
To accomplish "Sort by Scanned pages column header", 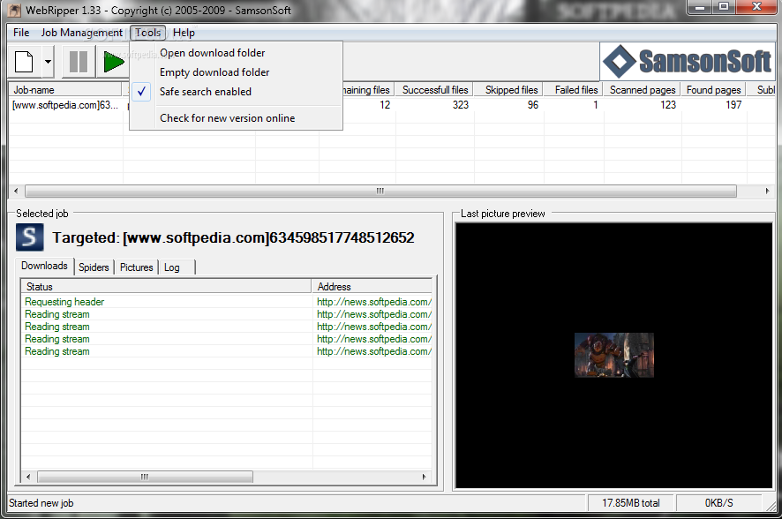I will tap(643, 90).
